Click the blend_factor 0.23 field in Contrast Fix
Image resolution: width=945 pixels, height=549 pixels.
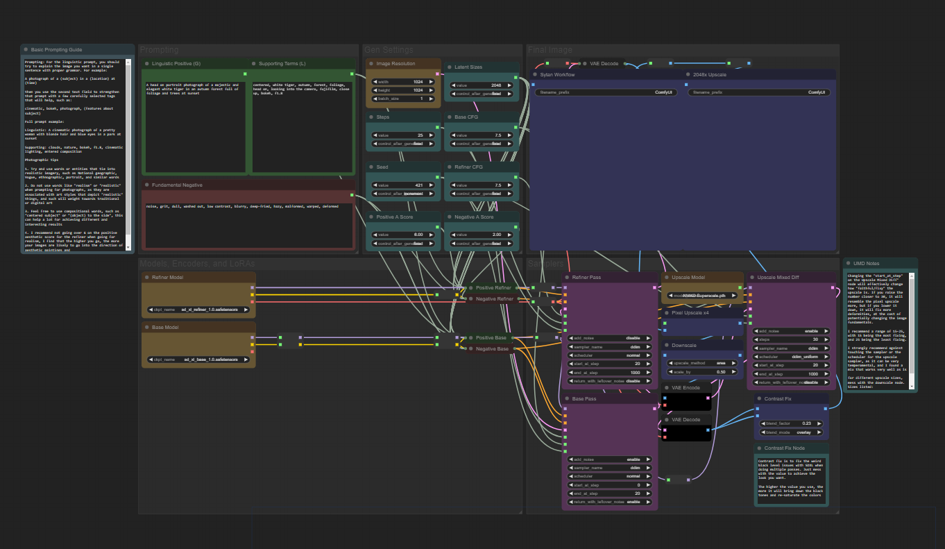pyautogui.click(x=792, y=423)
